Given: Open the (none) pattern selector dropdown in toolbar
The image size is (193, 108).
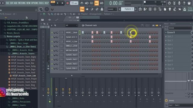Looking at the screenshot, I should click(112, 9).
